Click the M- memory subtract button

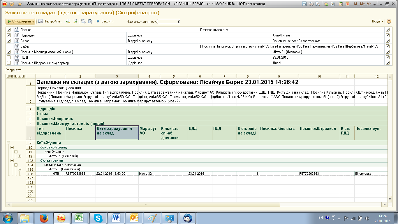point(369,4)
